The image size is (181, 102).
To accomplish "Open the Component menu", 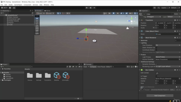I will [x=27, y=5].
